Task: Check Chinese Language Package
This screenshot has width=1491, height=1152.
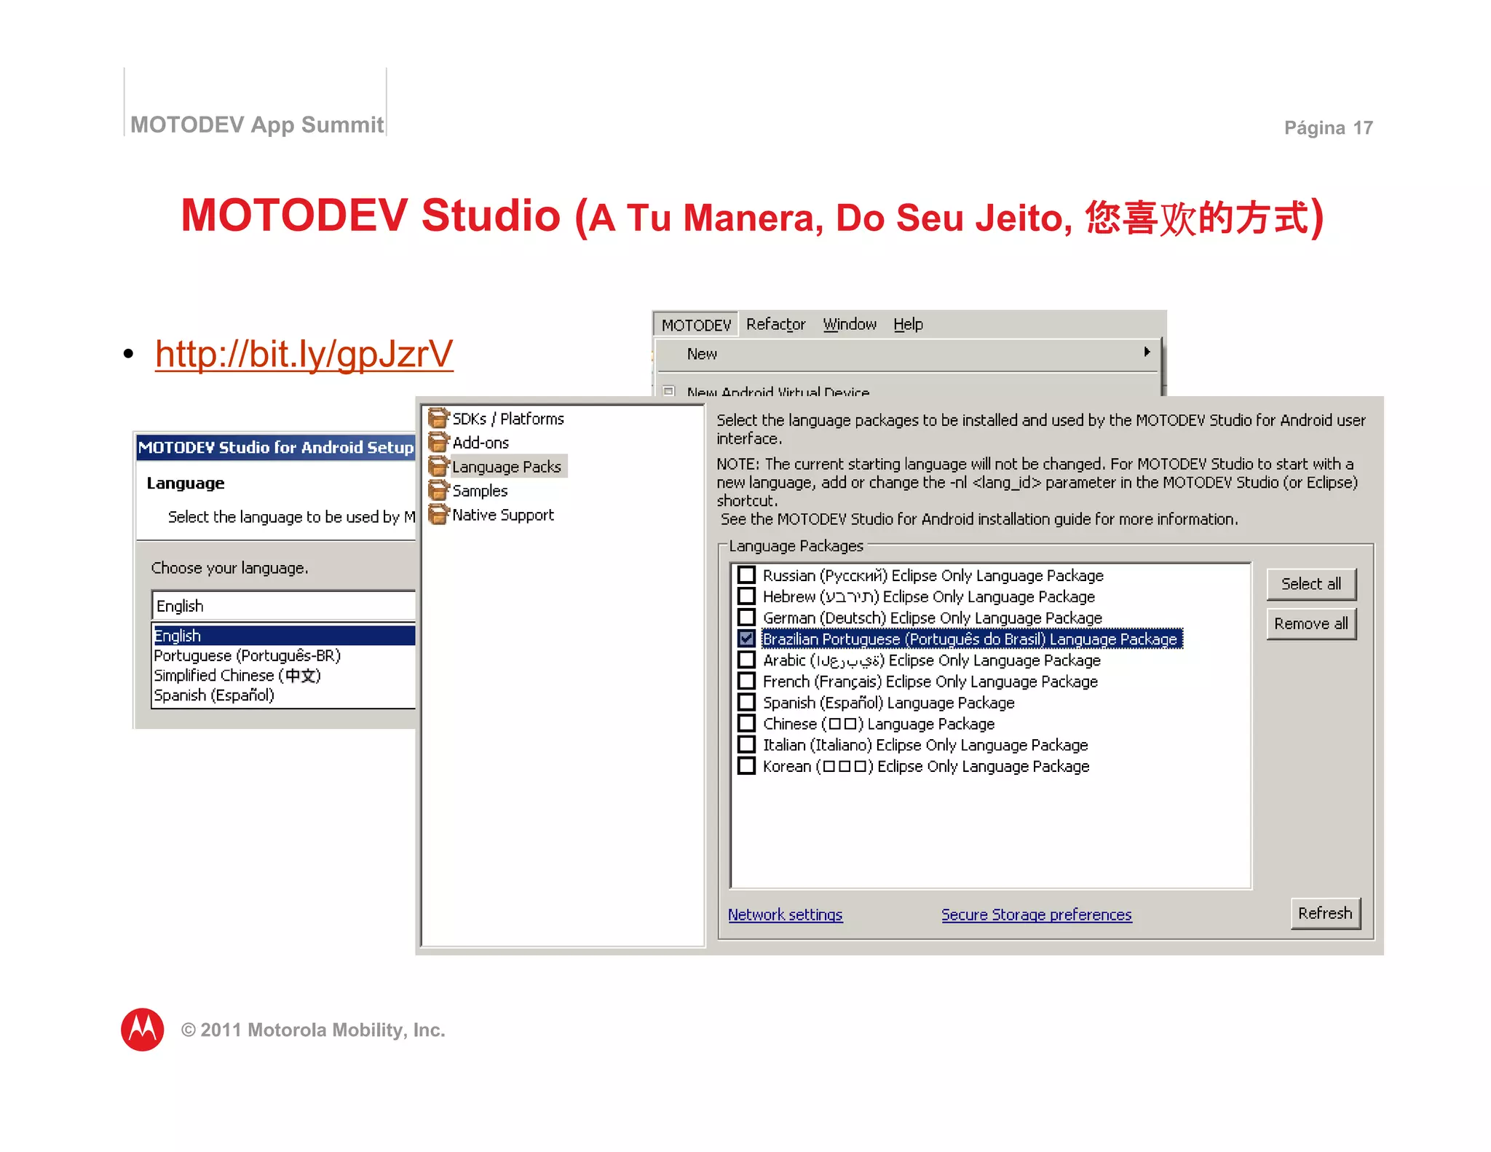Action: [746, 723]
